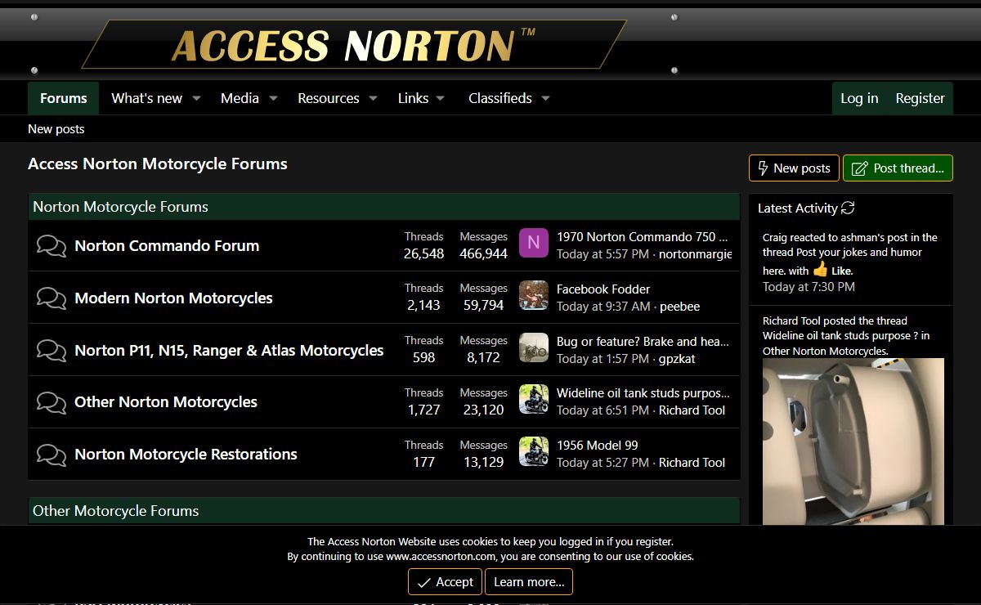
Task: Open the Classifieds menu item
Action: click(499, 98)
